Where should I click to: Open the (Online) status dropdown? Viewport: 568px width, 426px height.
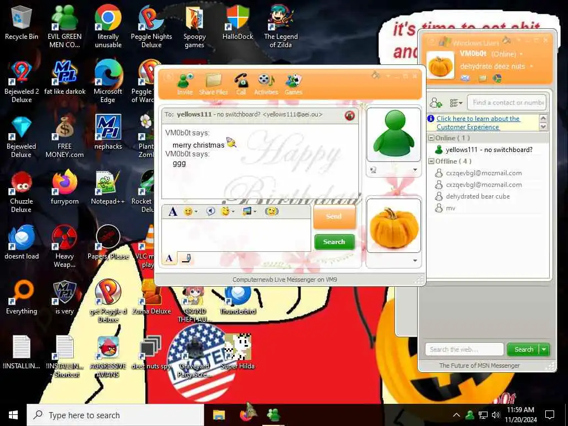[521, 54]
